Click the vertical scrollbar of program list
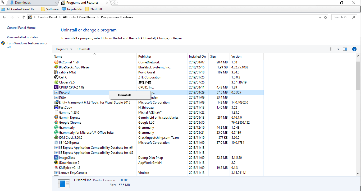Image resolution: width=361 pixels, height=191 pixels. click(358, 77)
